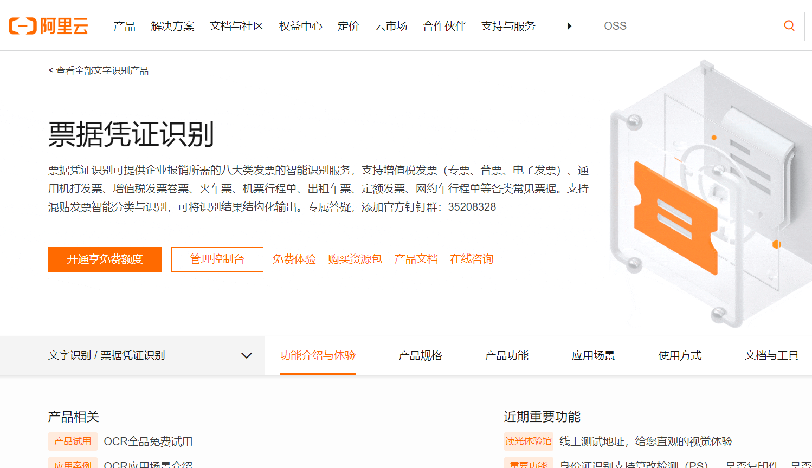Click the orange search magnifier icon
This screenshot has width=812, height=468.
coord(789,26)
